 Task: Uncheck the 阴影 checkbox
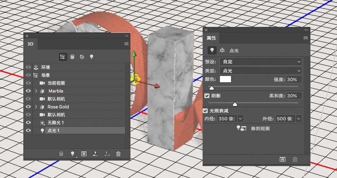pos(207,96)
